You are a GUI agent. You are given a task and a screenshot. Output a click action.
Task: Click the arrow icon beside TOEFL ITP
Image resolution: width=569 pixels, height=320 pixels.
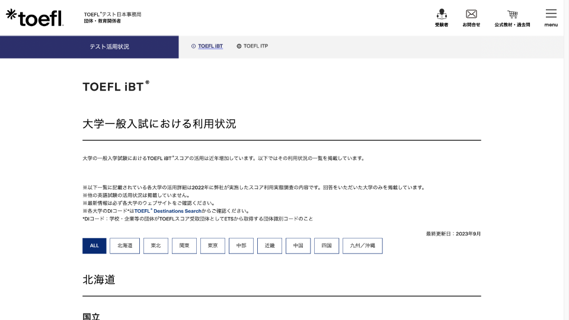point(239,46)
